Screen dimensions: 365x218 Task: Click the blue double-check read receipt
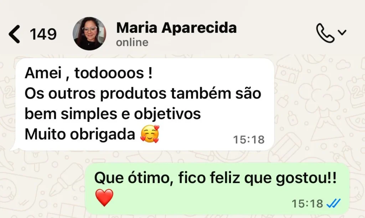tap(334, 203)
